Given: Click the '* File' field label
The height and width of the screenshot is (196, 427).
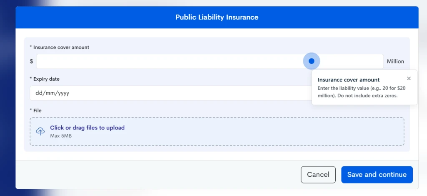Looking at the screenshot, I should [x=36, y=111].
